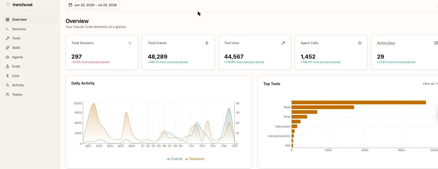
Task: Click the Agents robot icon in sidebar
Action: pyautogui.click(x=8, y=57)
